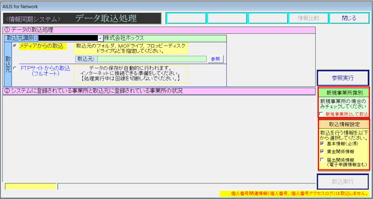Click the 閉じる button
Screen dimensions: 373x199
(x=349, y=18)
